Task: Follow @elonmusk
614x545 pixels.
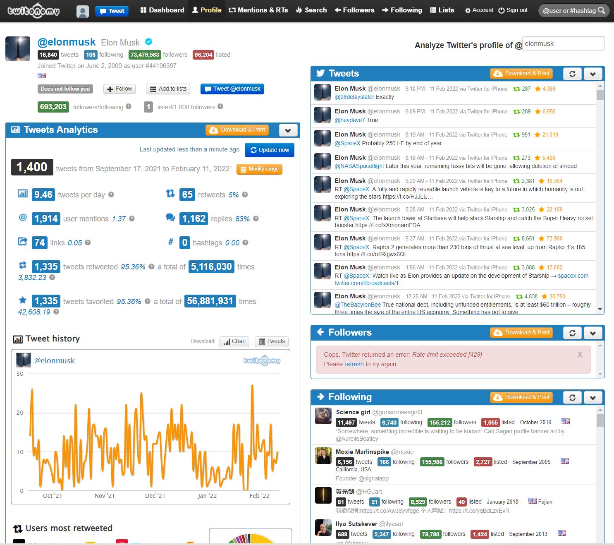Action: [x=119, y=89]
